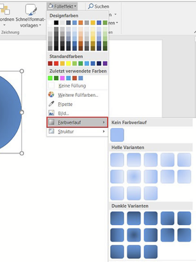This screenshot has height=262, width=196.
Task: Choose the radial center light gradient variant
Action: pyautogui.click(x=134, y=176)
